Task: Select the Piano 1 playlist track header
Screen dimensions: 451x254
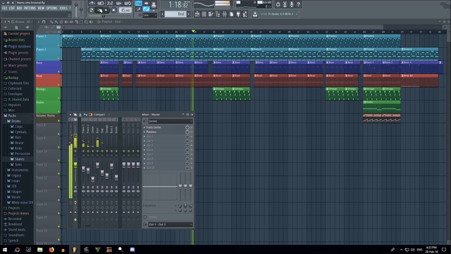Action: (48, 40)
